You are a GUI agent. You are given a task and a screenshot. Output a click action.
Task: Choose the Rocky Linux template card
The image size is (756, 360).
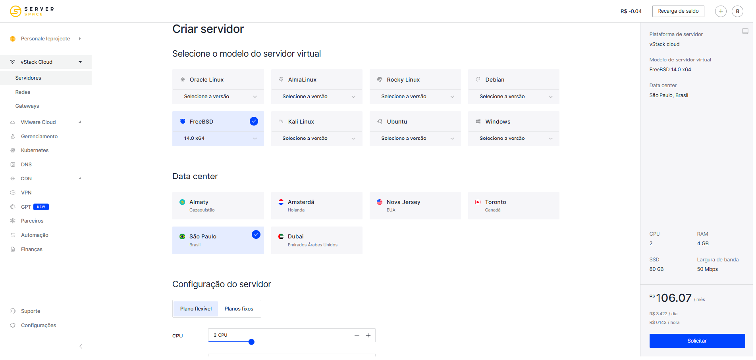415,79
